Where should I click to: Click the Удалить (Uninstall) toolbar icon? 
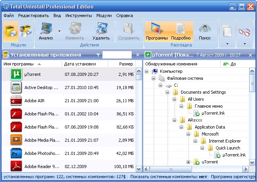(102, 31)
